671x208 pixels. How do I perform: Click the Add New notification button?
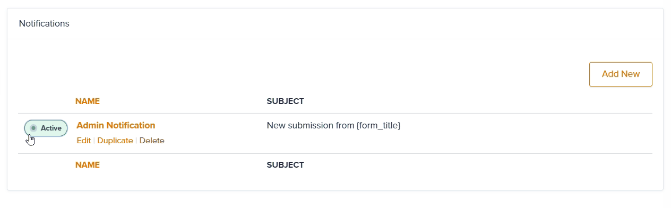(621, 74)
